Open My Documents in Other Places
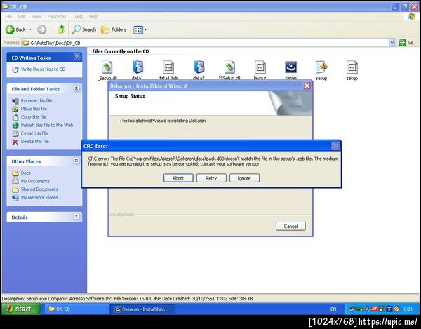Screen dimensions: 421x329 click(35, 181)
